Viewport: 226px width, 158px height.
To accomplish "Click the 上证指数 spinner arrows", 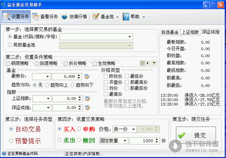I will 80,99.
